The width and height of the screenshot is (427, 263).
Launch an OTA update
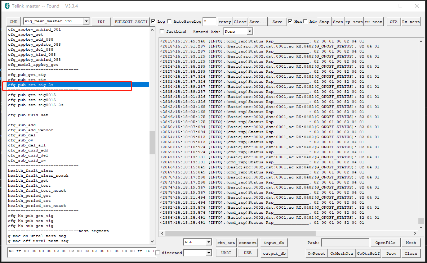click(x=393, y=22)
